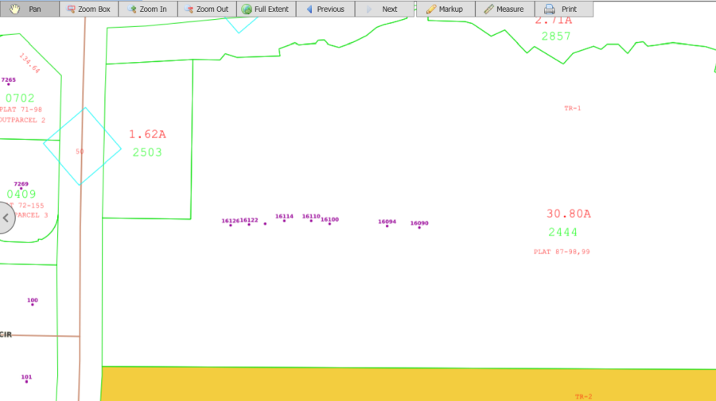Select parcel 2857 at top
Screen dimensions: 716x401
point(555,36)
